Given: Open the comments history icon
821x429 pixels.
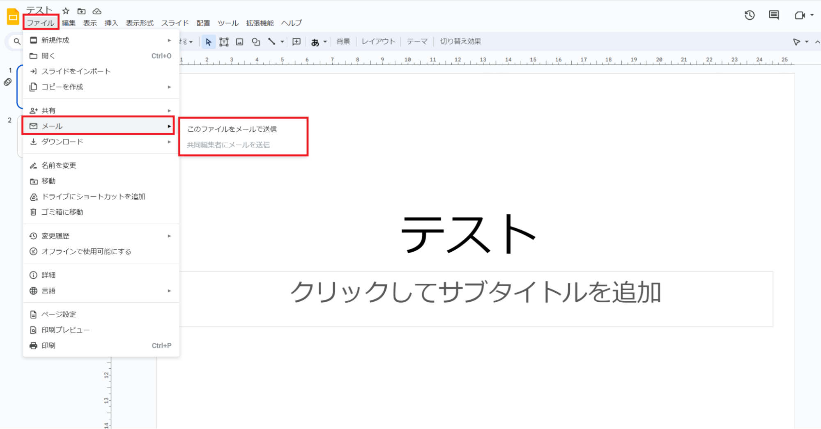Looking at the screenshot, I should [x=774, y=16].
